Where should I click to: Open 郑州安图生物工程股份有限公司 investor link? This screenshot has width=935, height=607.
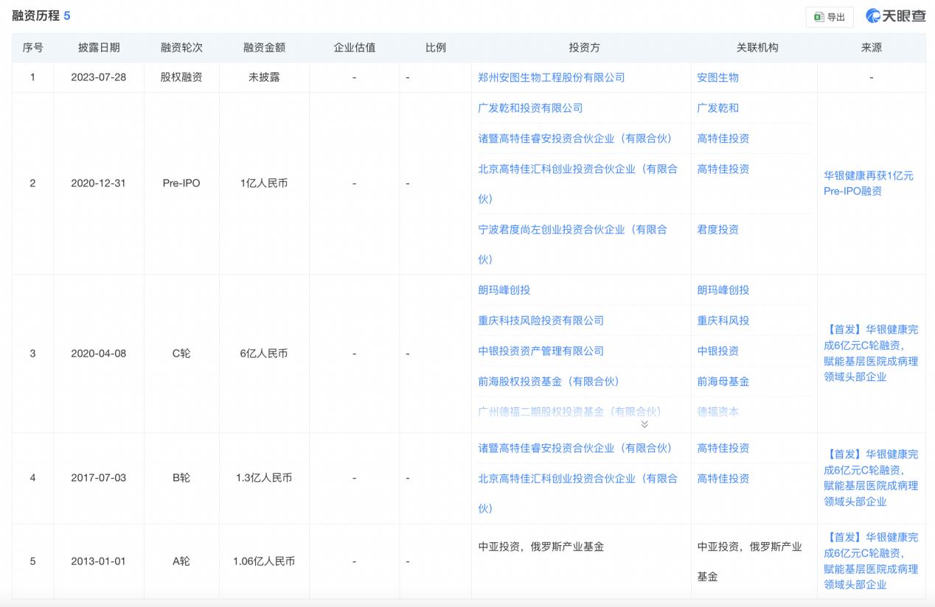click(x=551, y=77)
